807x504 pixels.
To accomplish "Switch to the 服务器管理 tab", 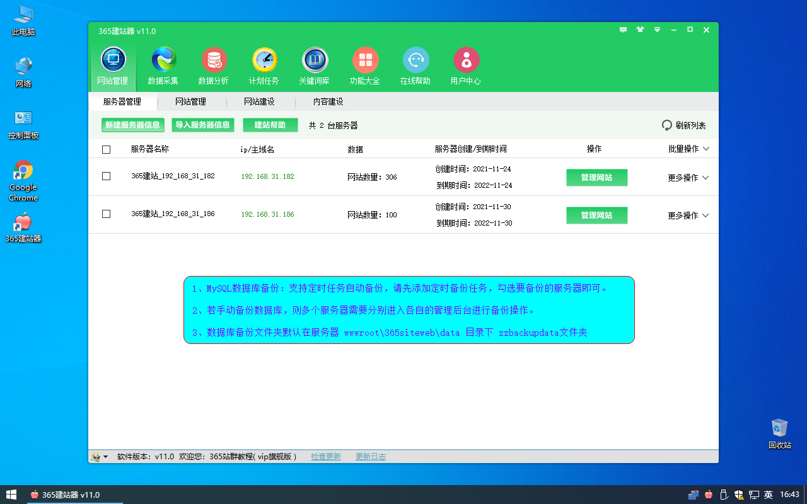I will (x=122, y=101).
